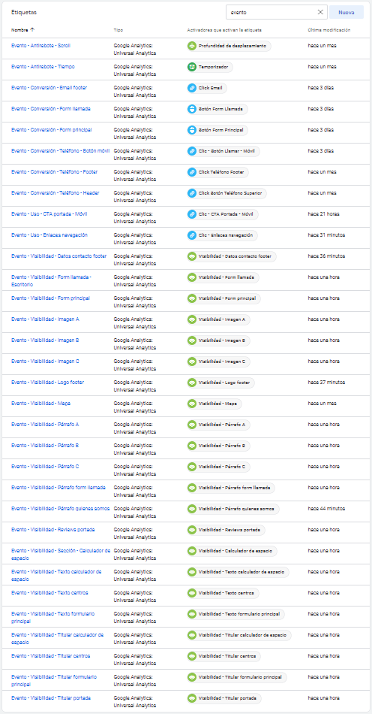Click the Temporizador trigger timer icon
The height and width of the screenshot is (714, 372).
(x=192, y=67)
